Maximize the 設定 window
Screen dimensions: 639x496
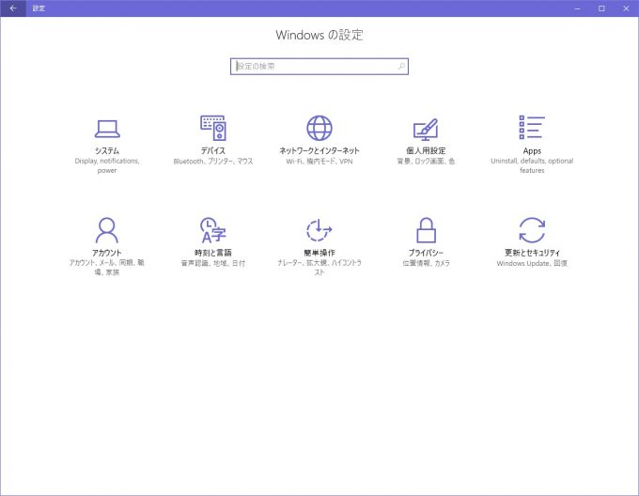(x=601, y=8)
